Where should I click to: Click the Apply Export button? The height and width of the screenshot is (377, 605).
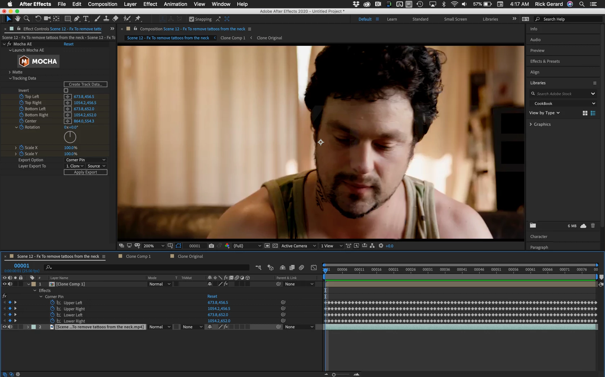pos(86,172)
